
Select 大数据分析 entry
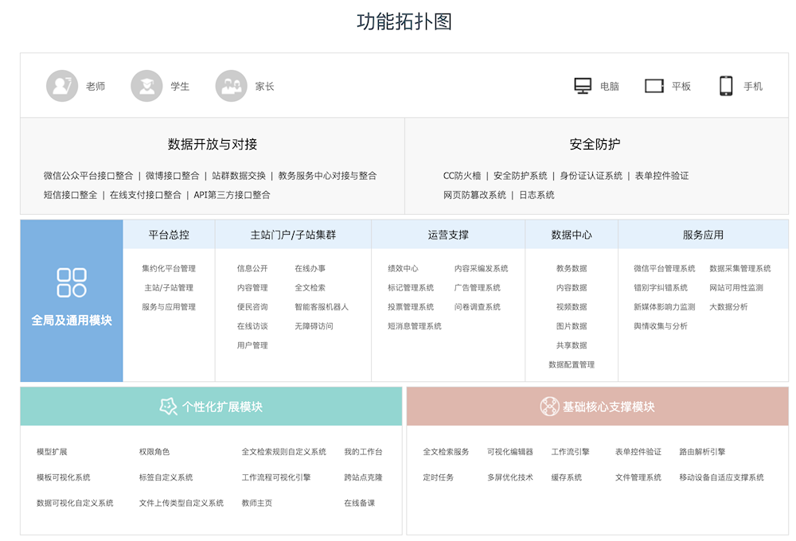coord(728,307)
